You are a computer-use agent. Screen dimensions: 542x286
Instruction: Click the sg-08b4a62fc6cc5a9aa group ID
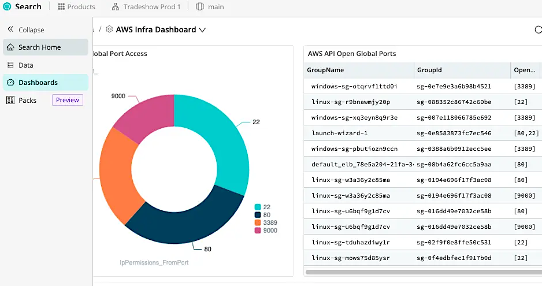tap(454, 164)
